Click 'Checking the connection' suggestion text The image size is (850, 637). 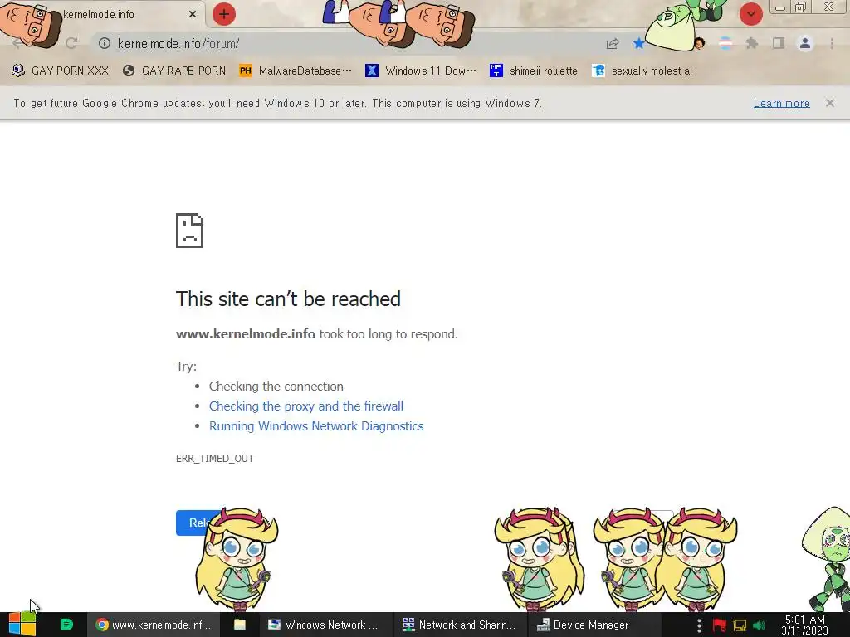coord(276,387)
